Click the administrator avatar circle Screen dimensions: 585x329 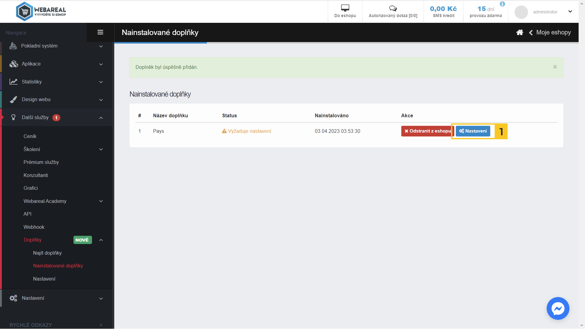521,12
